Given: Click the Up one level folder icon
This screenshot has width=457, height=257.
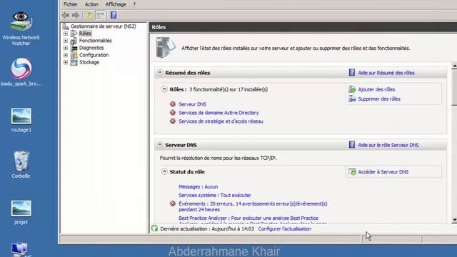Looking at the screenshot, I should point(89,15).
